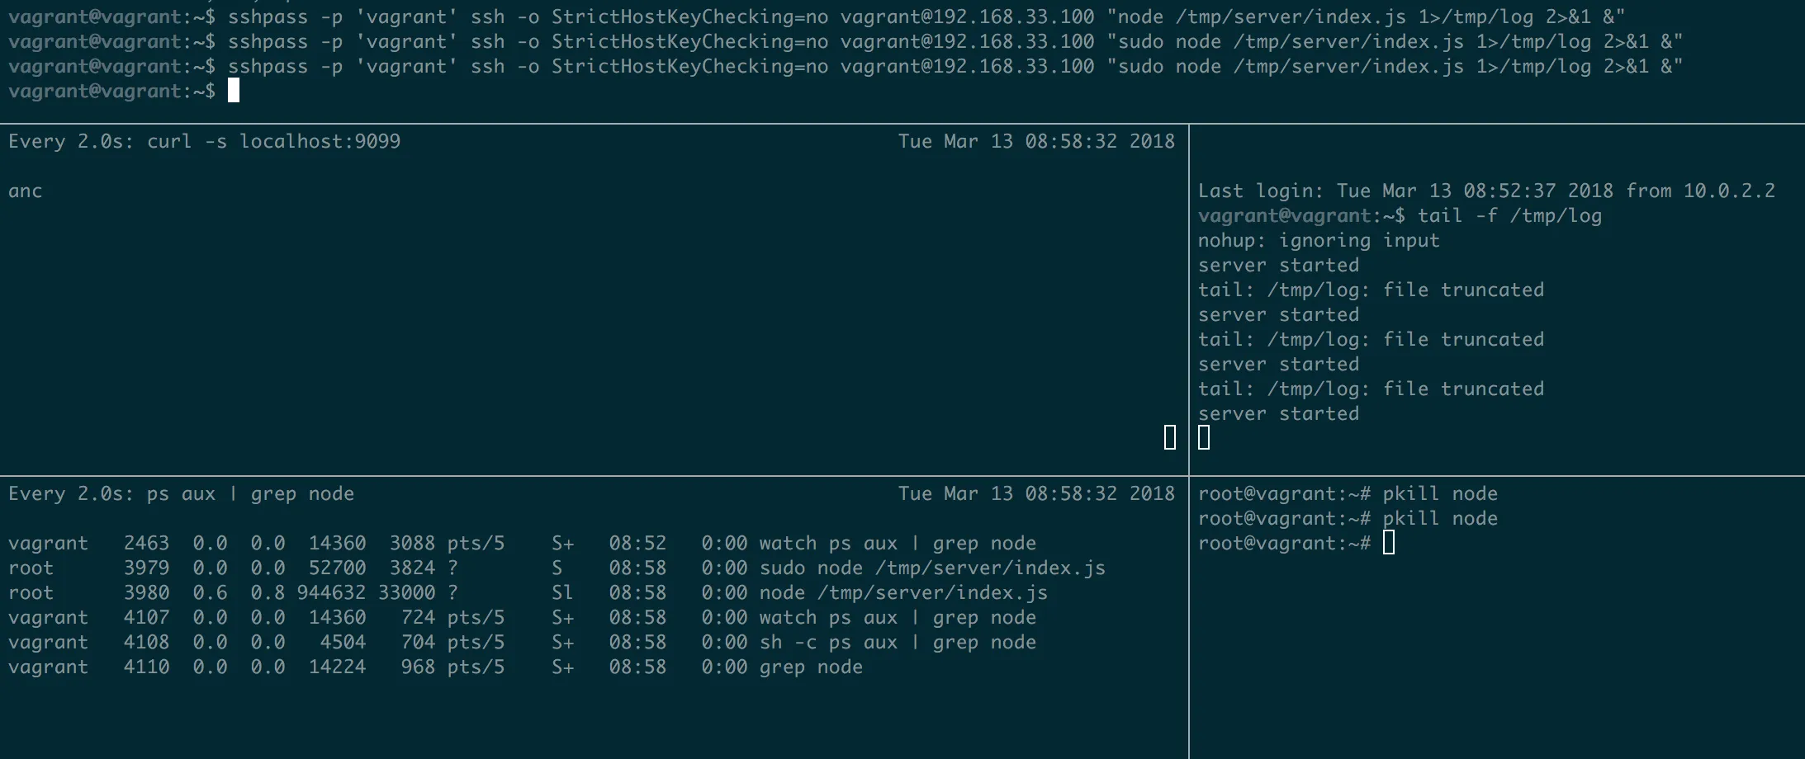Click the cursor below the tail log output
This screenshot has height=759, width=1805.
point(1204,437)
